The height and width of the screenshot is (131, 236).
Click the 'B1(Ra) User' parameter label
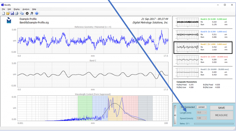pyautogui.click(x=208, y=87)
